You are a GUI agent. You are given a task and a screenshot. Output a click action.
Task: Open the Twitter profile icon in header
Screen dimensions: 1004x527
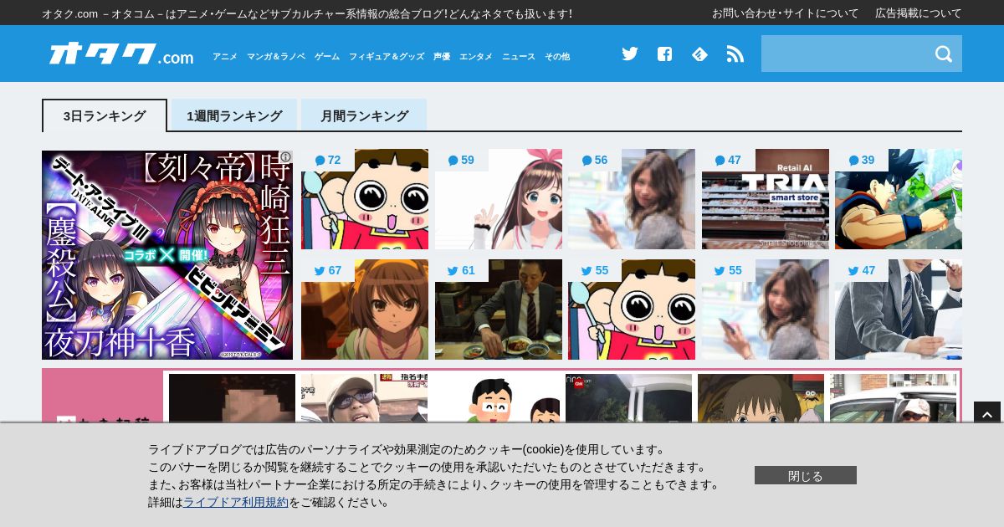(x=630, y=54)
